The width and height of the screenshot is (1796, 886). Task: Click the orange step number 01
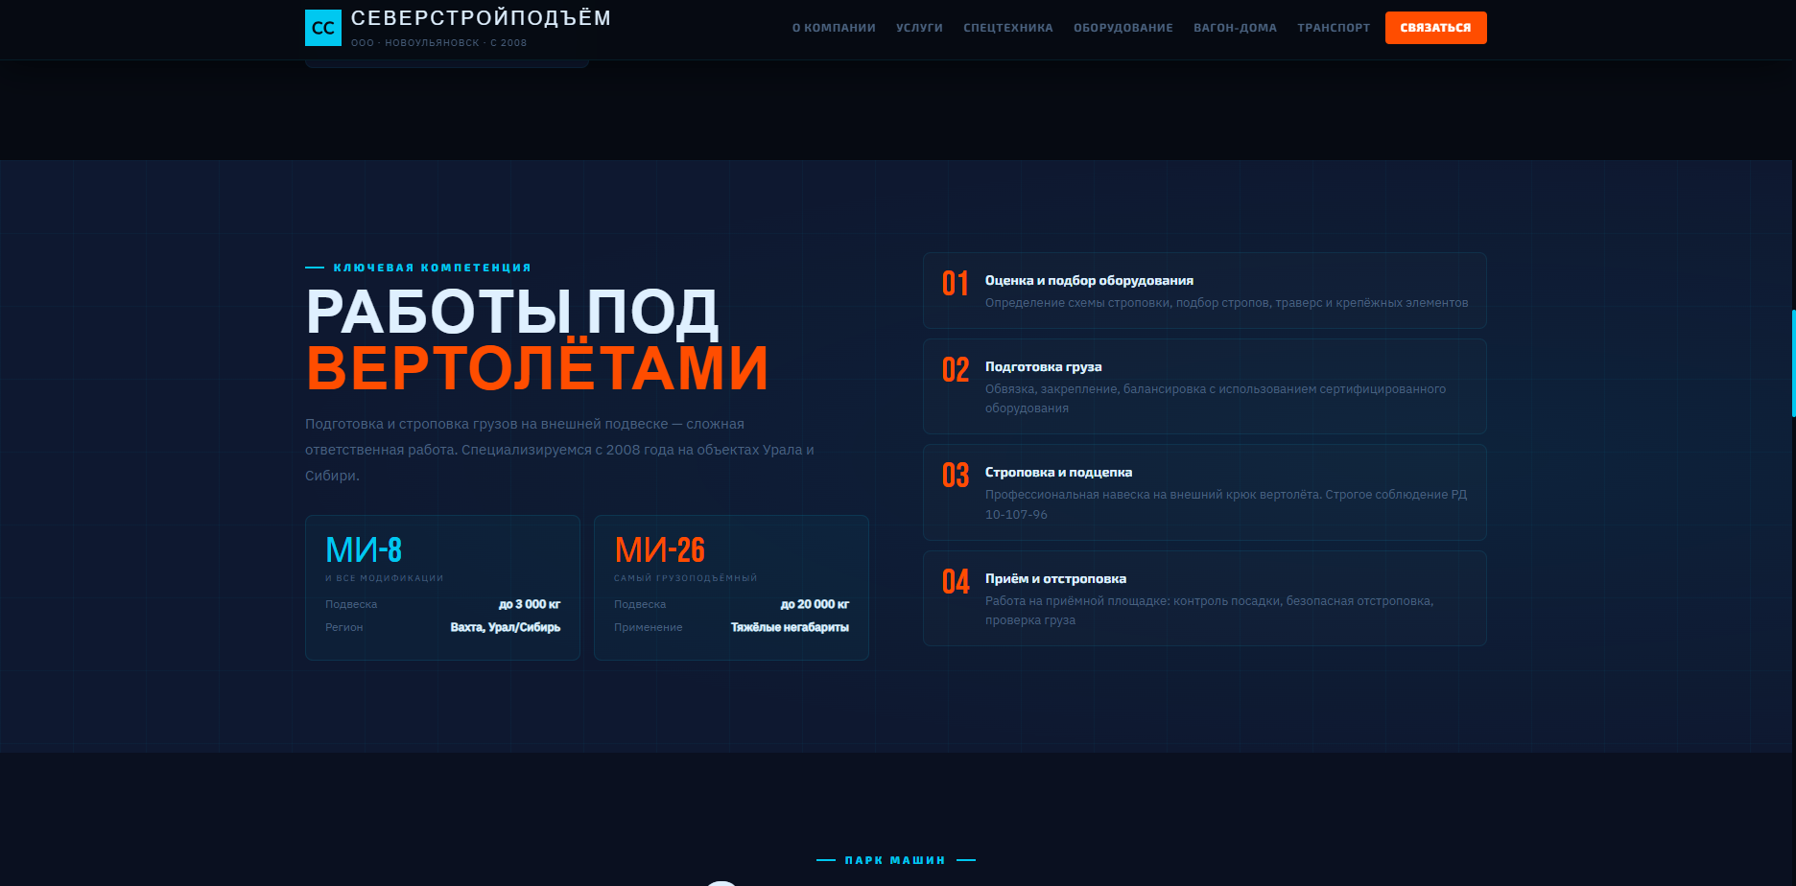(956, 284)
